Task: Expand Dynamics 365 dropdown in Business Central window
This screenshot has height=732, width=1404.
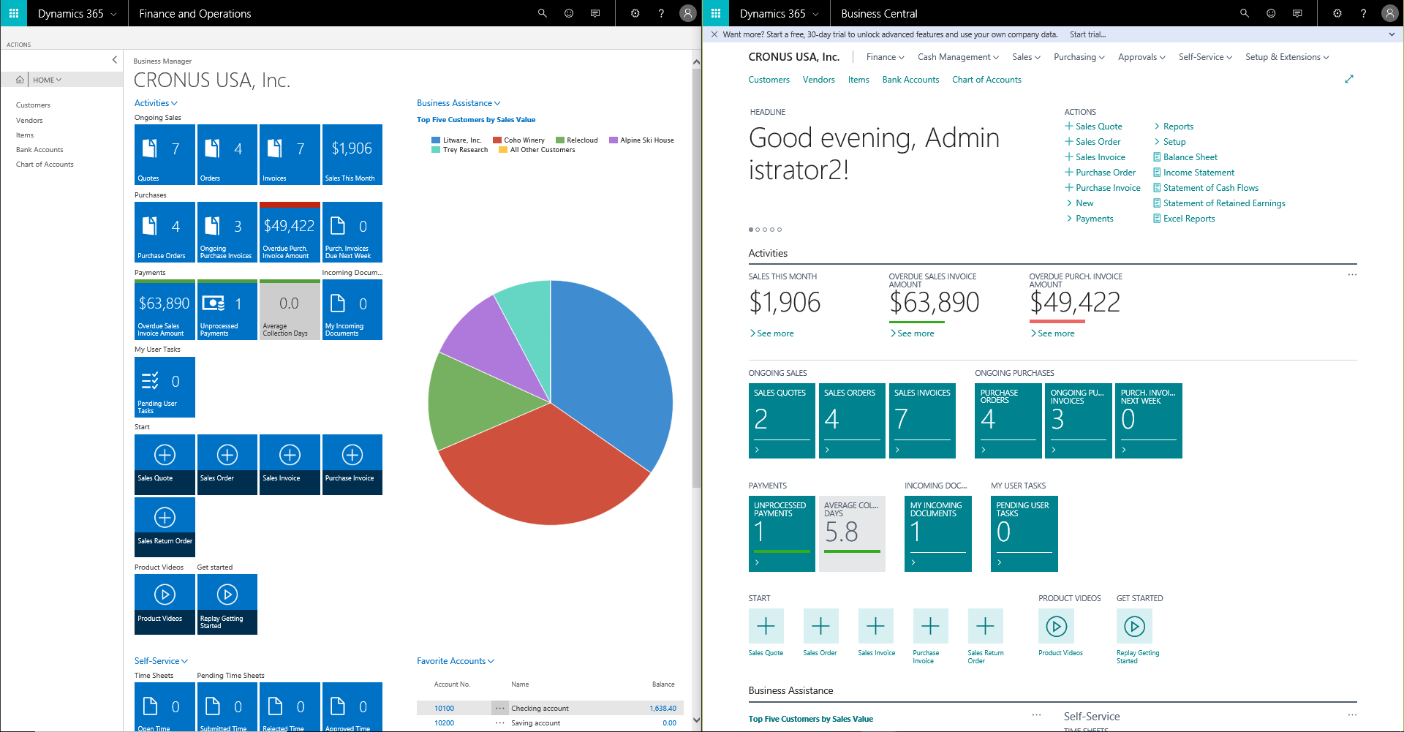Action: click(x=815, y=14)
